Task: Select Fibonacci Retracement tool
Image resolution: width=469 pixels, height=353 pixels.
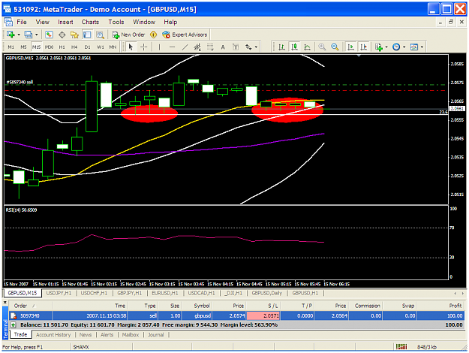Action: 210,47
